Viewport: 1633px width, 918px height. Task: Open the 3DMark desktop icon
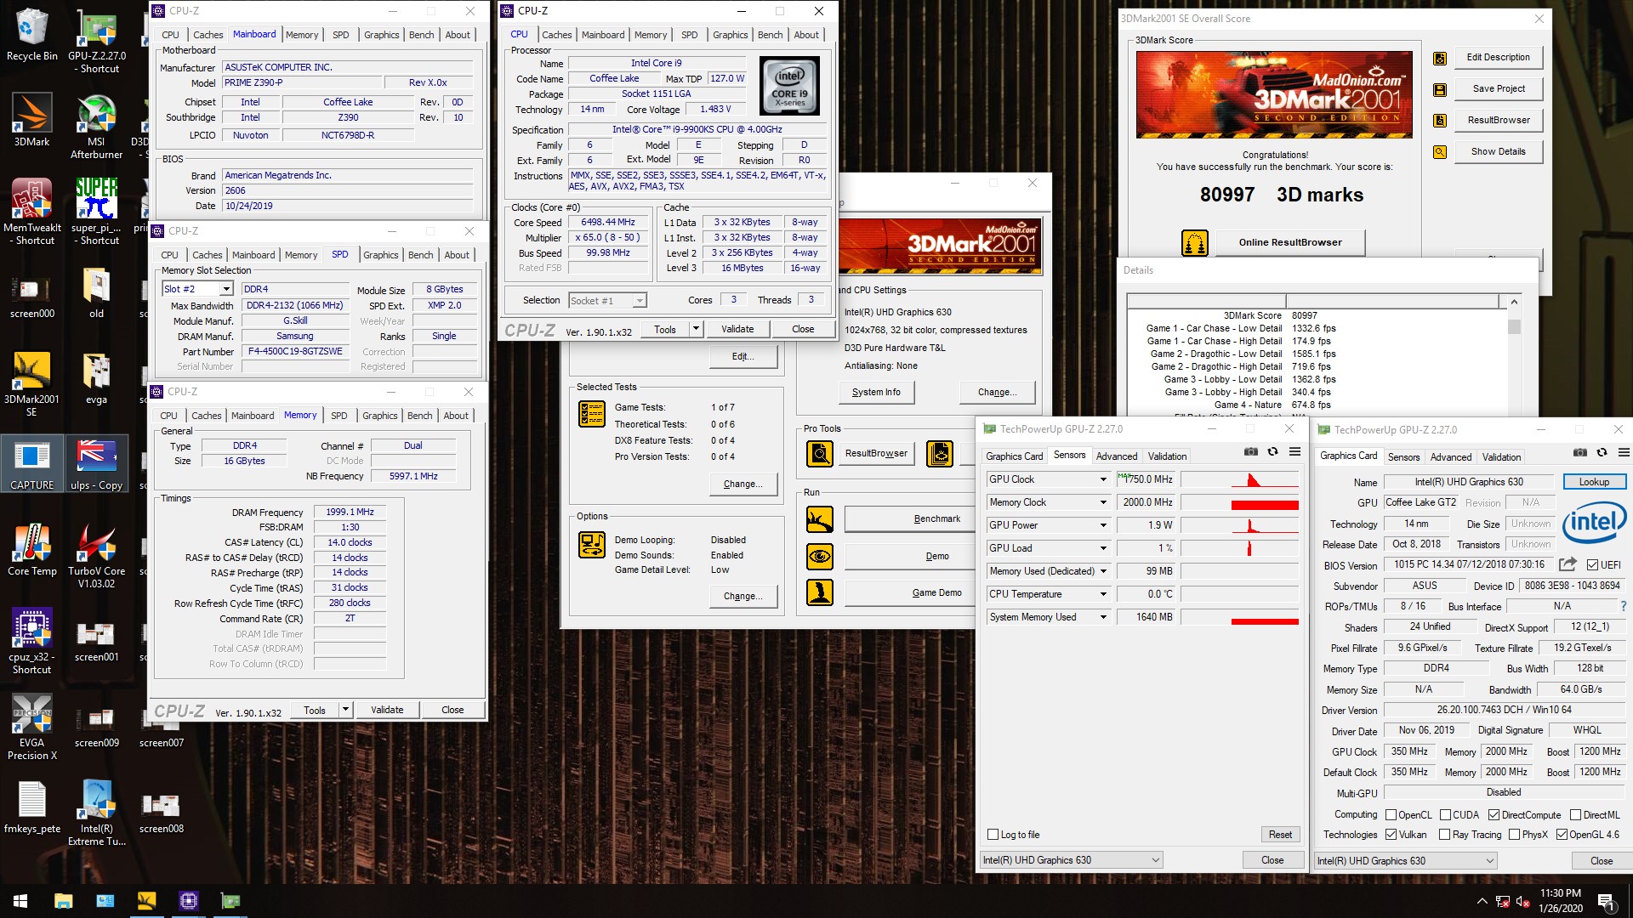[31, 120]
